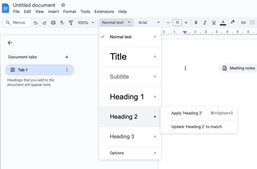257x169 pixels.
Task: Toggle underline formatting
Action: 214,22
